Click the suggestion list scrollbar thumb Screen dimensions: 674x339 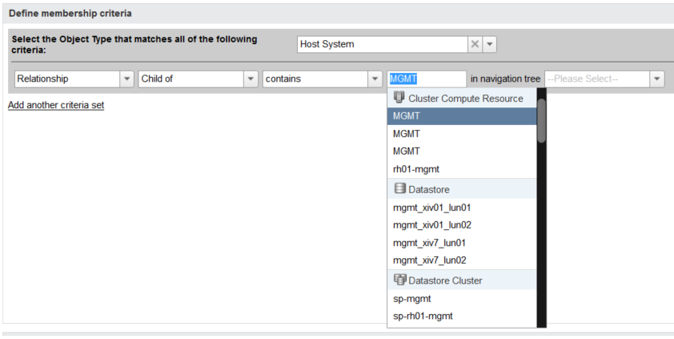[541, 120]
